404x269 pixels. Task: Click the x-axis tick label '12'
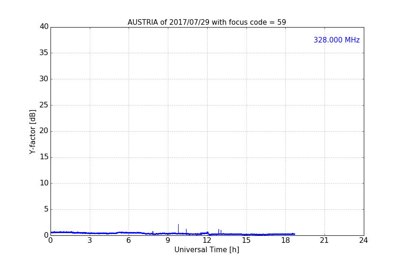click(x=207, y=241)
